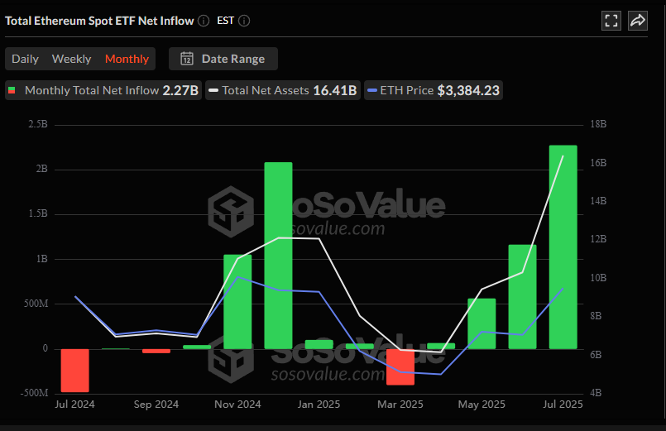The image size is (666, 431).
Task: Click the calendar icon in Date Range
Action: click(x=187, y=59)
